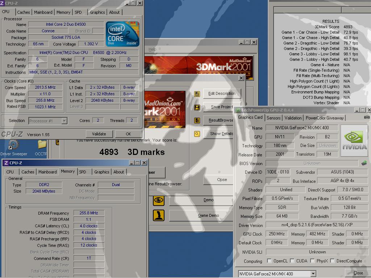371x278 pixels.
Task: Click the Demo button in 3DMark2001
Action: [x=201, y=200]
